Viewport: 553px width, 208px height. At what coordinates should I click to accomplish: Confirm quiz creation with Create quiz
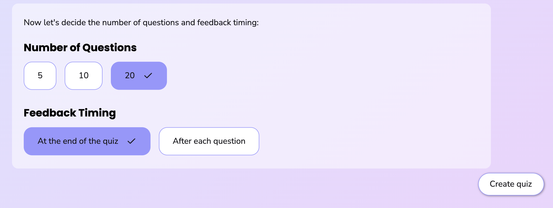(510, 184)
